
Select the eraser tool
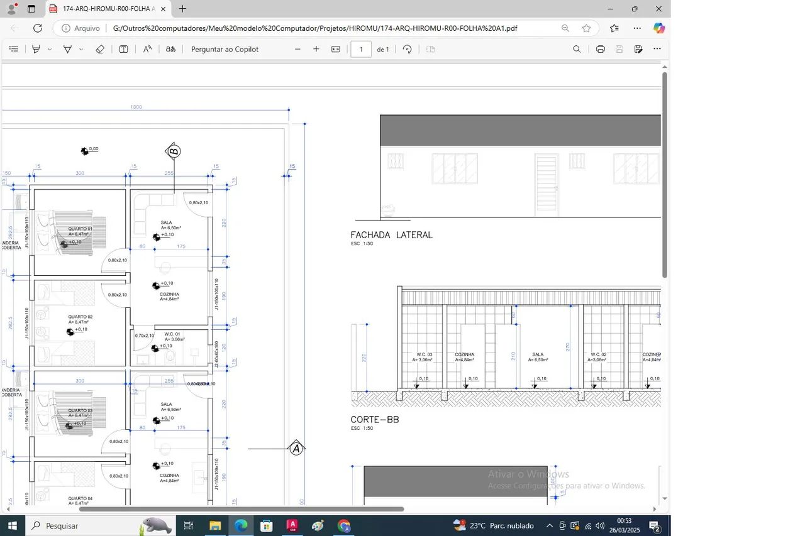99,49
